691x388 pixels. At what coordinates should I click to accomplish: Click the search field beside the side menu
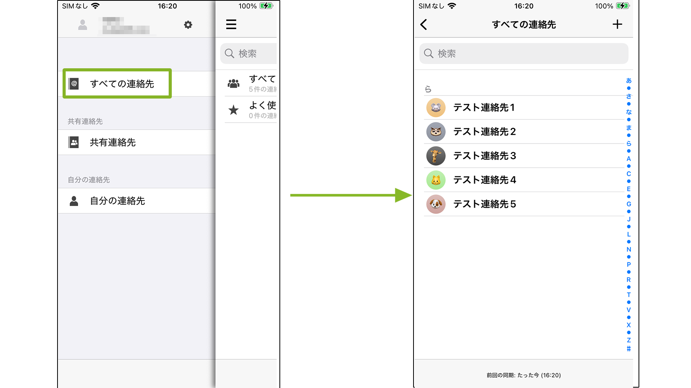pos(249,54)
